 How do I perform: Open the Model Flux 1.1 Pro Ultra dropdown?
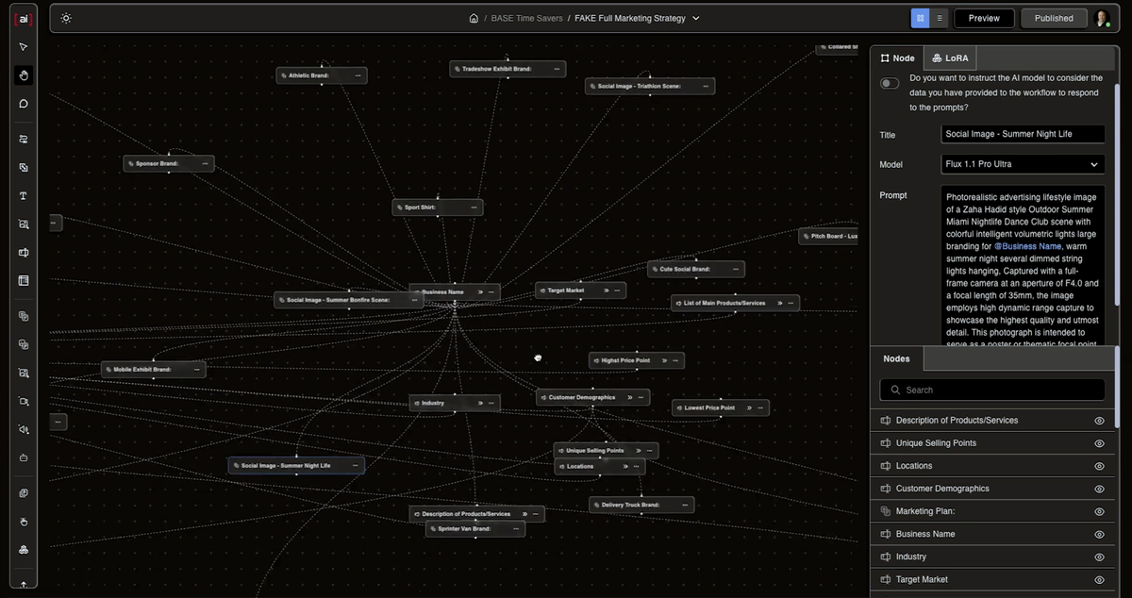pyautogui.click(x=1023, y=164)
